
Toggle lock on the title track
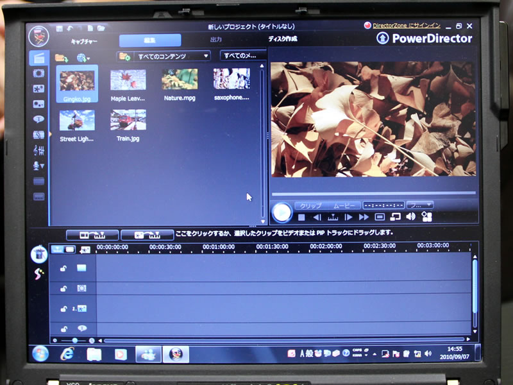63,328
